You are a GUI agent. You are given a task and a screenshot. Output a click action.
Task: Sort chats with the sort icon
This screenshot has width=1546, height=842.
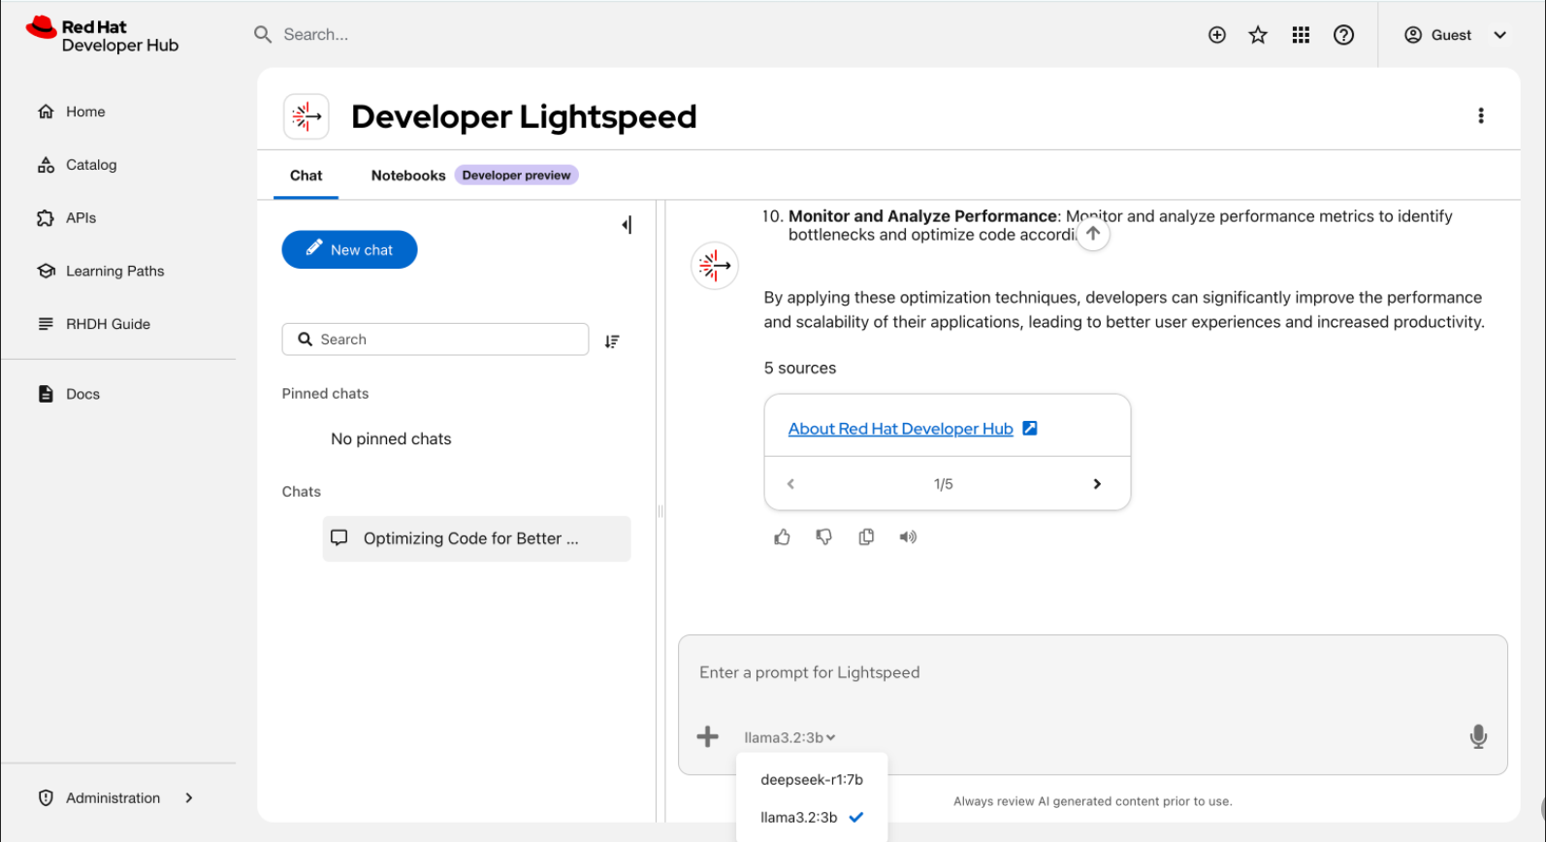[612, 341]
